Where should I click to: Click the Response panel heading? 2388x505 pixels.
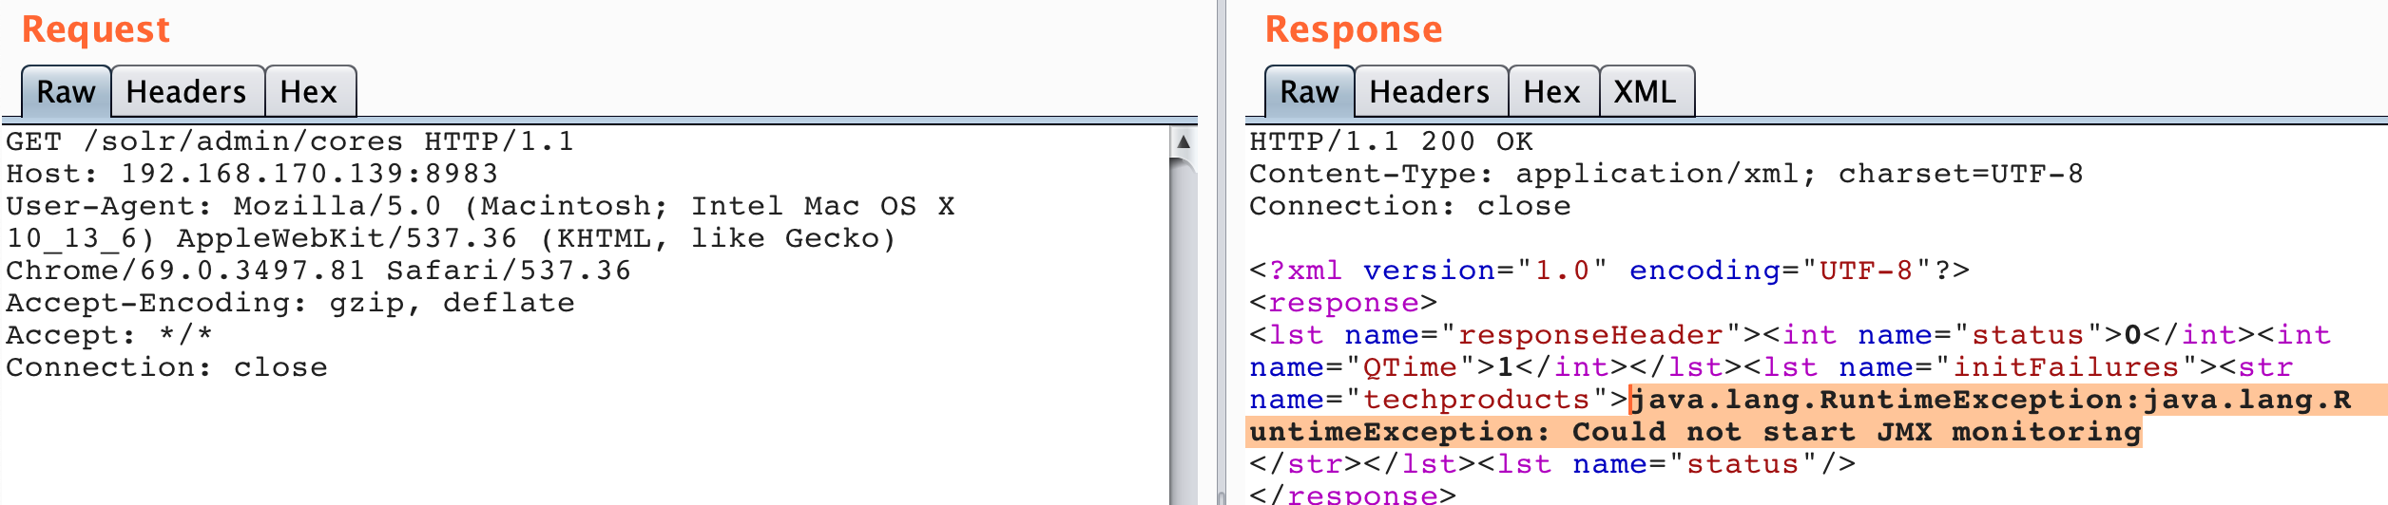(x=1354, y=29)
